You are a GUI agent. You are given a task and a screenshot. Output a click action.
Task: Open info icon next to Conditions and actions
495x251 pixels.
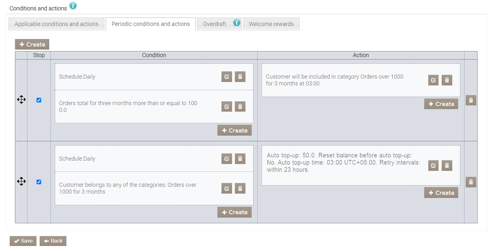(73, 6)
